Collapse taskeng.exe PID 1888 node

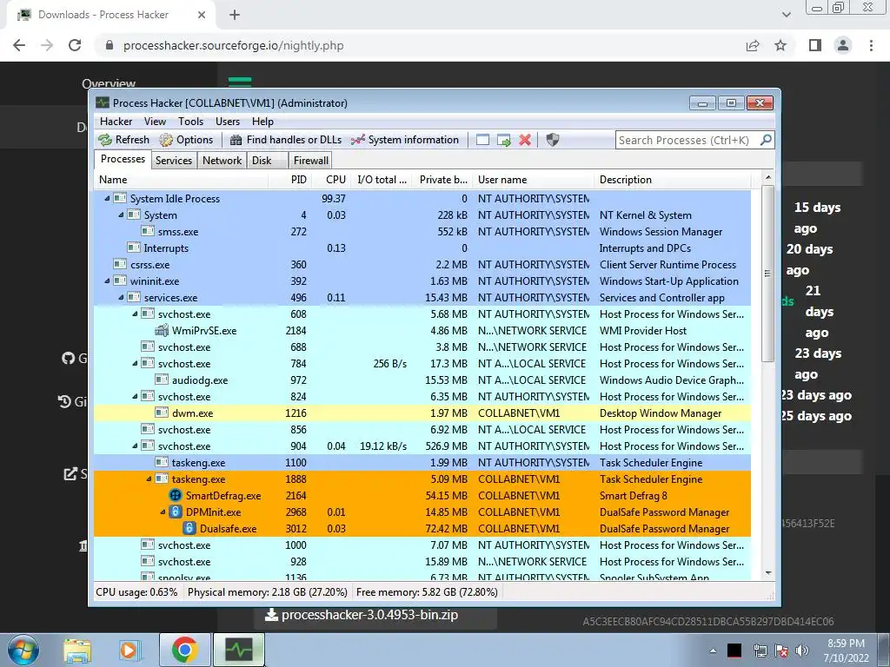149,479
